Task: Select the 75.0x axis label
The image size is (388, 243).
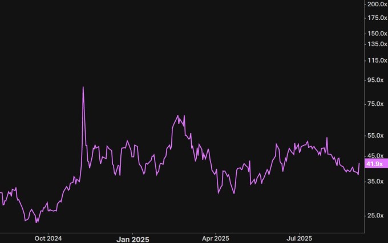Action: (375, 104)
